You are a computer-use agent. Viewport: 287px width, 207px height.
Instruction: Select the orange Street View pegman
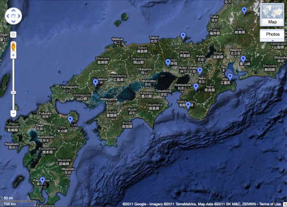pos(13,47)
